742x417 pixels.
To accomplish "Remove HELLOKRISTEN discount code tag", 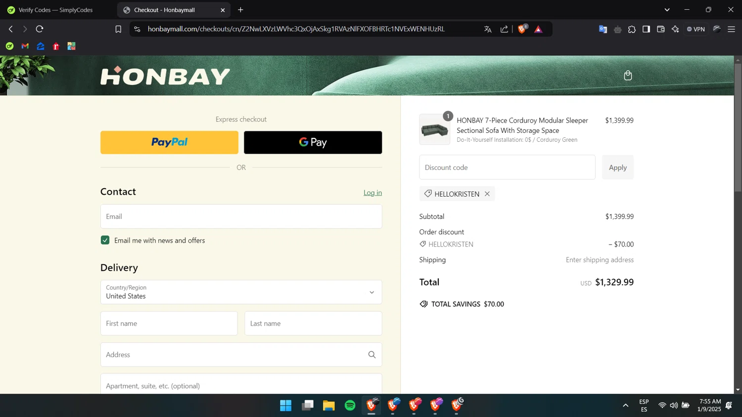I will pos(487,194).
